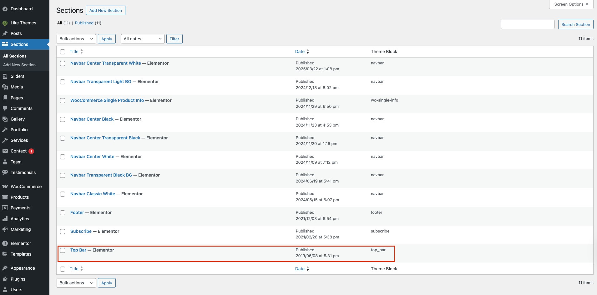Screen dimensions: 597x295
Task: Check the Top Bar row checkbox
Action: coord(63,250)
